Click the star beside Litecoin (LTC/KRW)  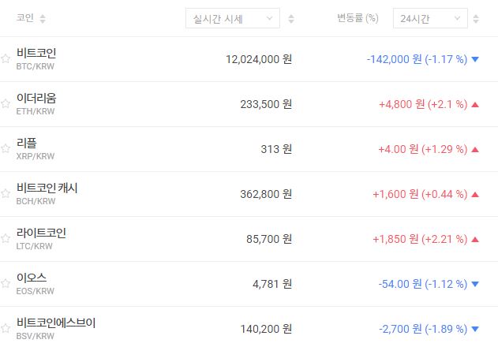point(6,239)
